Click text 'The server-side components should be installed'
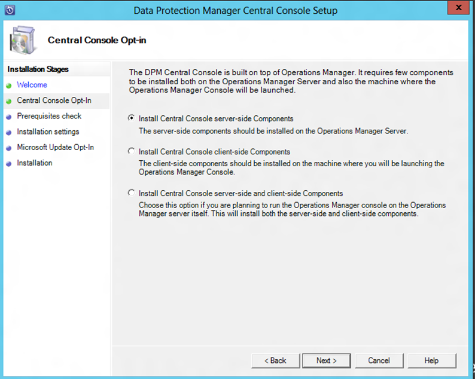475x379 pixels. [x=273, y=131]
